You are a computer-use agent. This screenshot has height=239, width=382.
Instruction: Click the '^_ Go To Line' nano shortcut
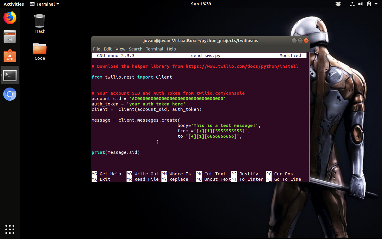point(284,179)
